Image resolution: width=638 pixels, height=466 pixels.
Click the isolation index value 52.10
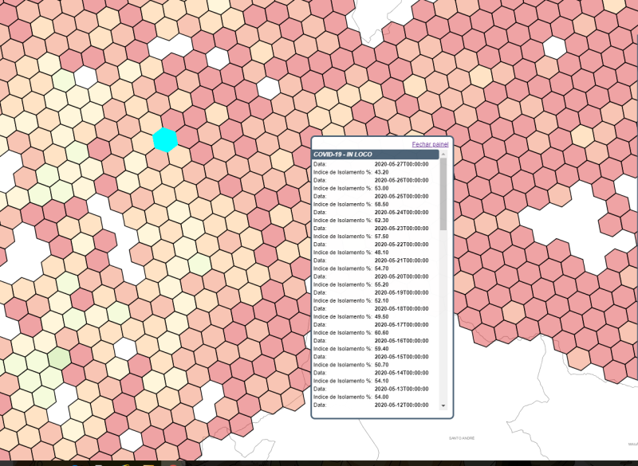point(381,300)
